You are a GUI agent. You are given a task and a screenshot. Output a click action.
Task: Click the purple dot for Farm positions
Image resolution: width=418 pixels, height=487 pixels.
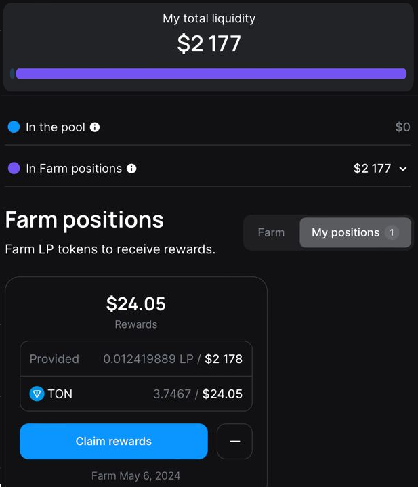(14, 169)
